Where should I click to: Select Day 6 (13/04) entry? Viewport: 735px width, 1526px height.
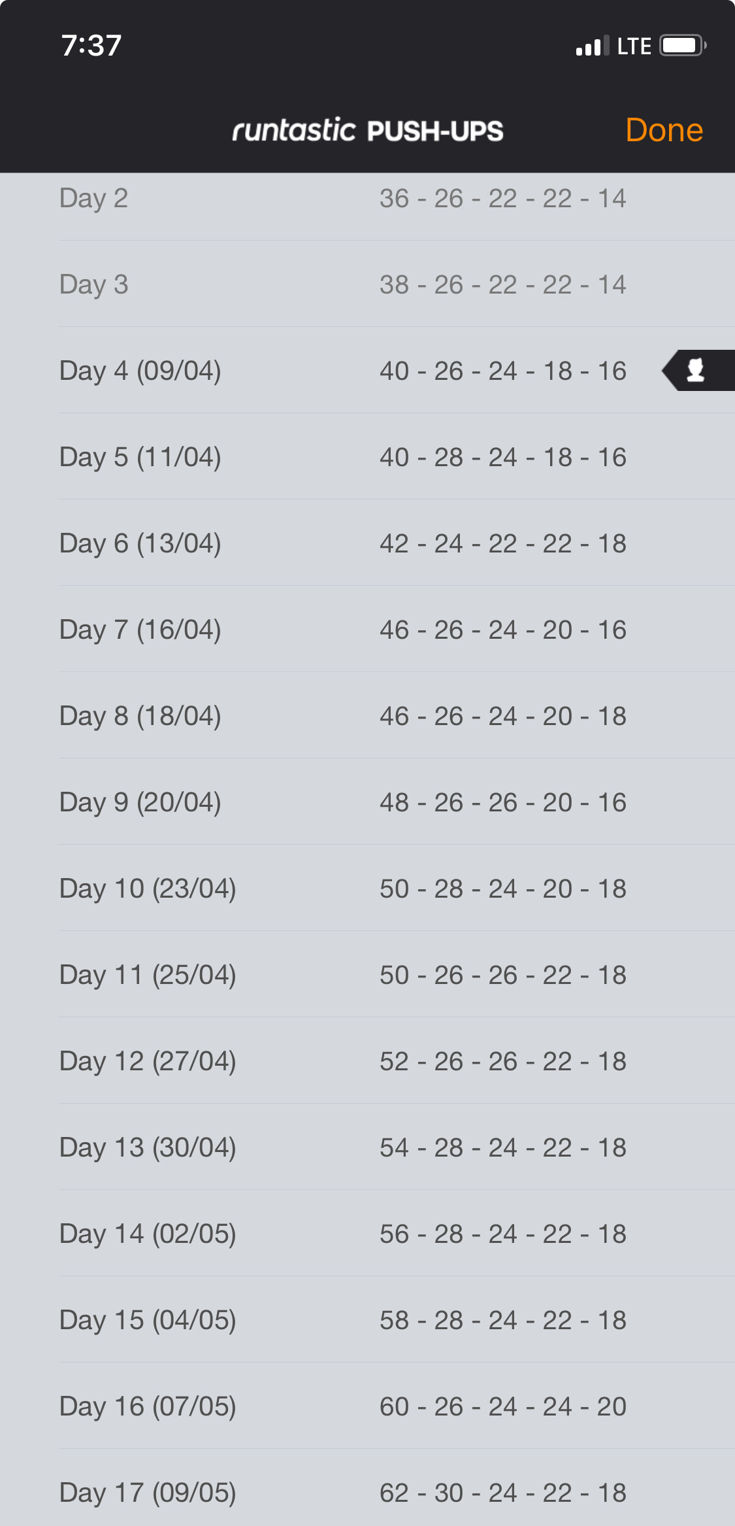point(367,543)
